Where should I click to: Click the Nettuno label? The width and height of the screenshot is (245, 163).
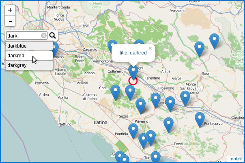point(65,124)
